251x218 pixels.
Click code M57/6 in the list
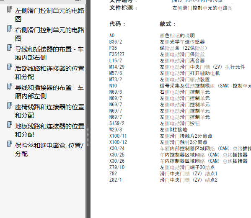coord(116,73)
